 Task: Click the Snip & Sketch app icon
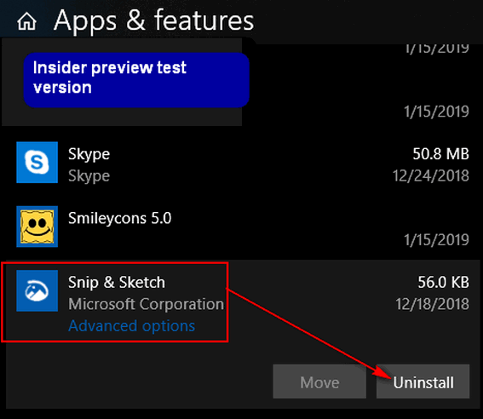point(37,290)
